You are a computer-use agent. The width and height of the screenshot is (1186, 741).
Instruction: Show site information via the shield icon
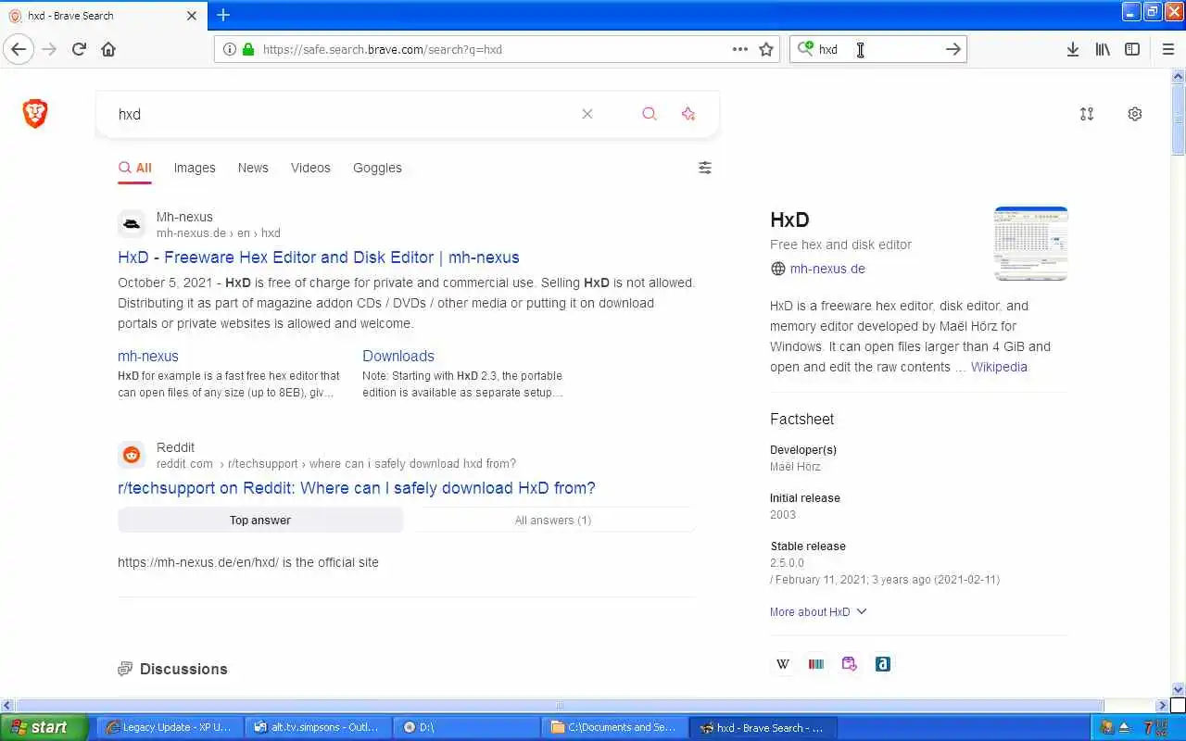[x=229, y=49]
